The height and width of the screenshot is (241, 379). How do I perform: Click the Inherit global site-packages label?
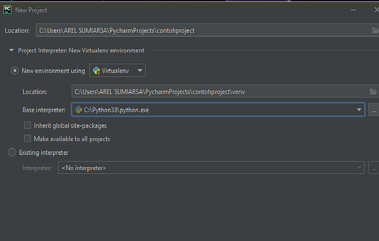click(x=70, y=126)
